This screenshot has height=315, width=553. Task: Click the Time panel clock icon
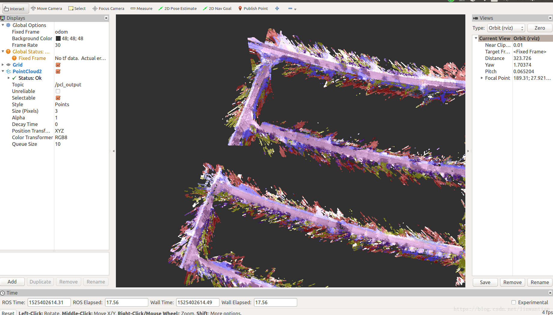3,293
